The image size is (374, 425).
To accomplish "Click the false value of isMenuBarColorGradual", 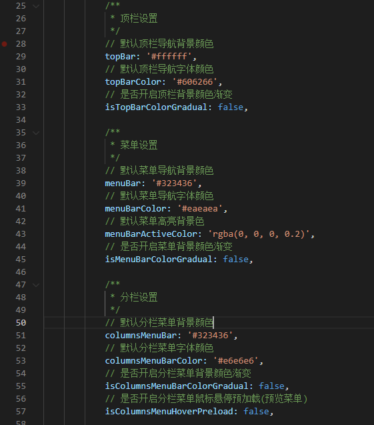I will [235, 260].
